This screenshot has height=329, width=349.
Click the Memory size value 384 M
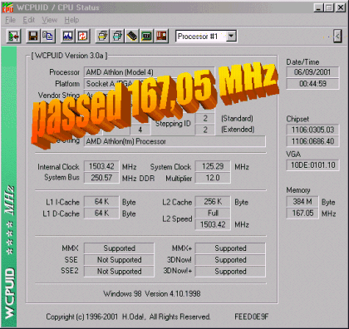click(302, 202)
